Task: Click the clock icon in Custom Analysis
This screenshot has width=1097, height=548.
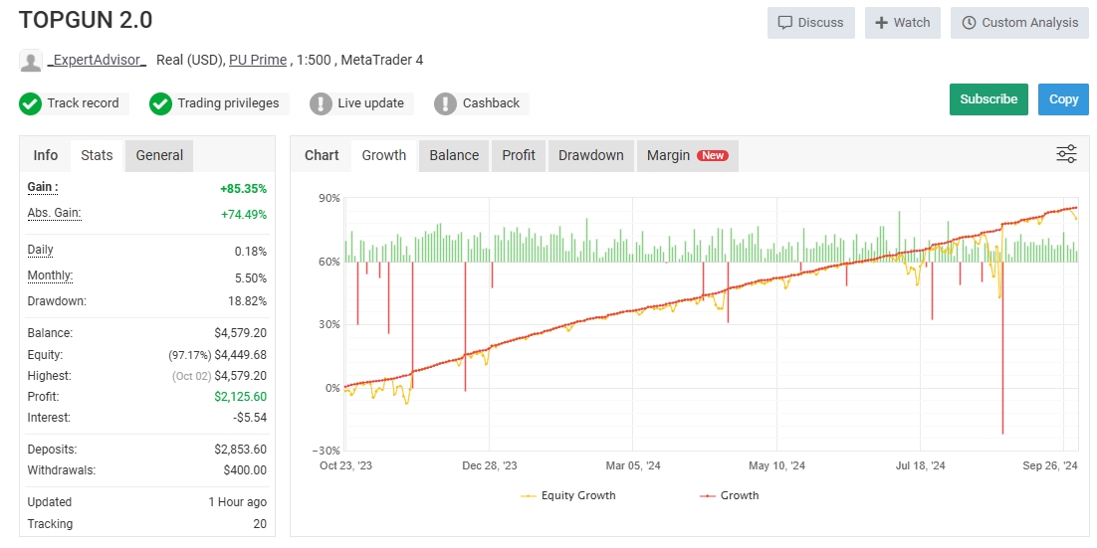Action: point(969,22)
